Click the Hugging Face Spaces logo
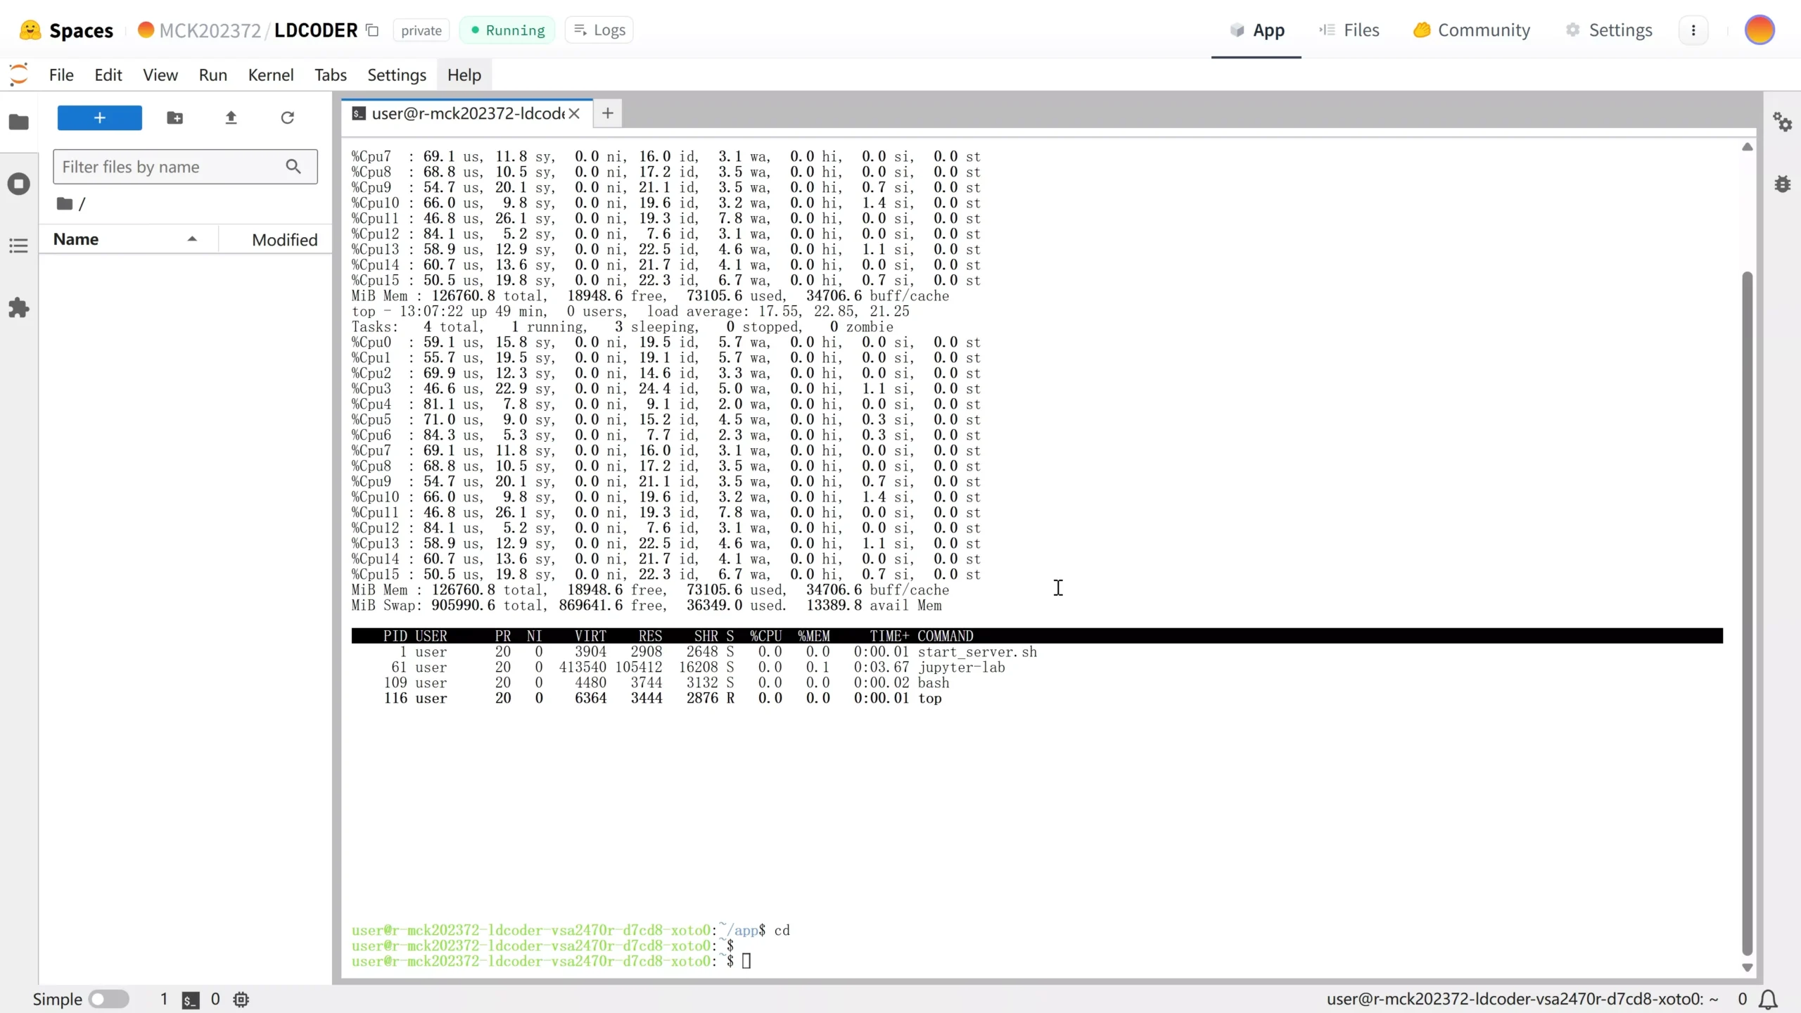Image resolution: width=1801 pixels, height=1013 pixels. coord(30,30)
